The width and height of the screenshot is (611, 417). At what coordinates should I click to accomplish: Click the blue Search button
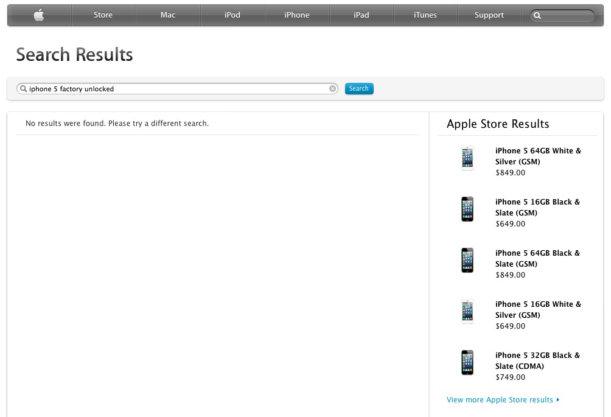[x=359, y=88]
